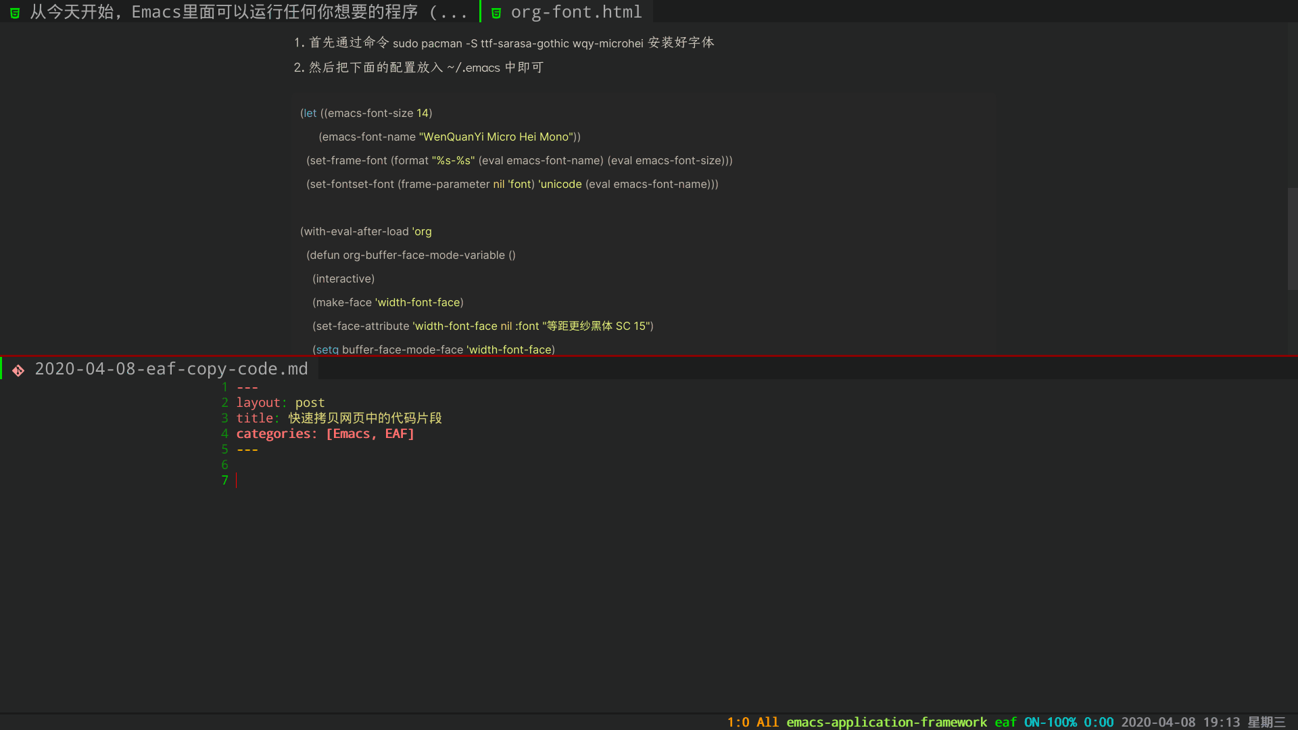Click the All buffer position indicator
The height and width of the screenshot is (730, 1298).
[x=767, y=722]
